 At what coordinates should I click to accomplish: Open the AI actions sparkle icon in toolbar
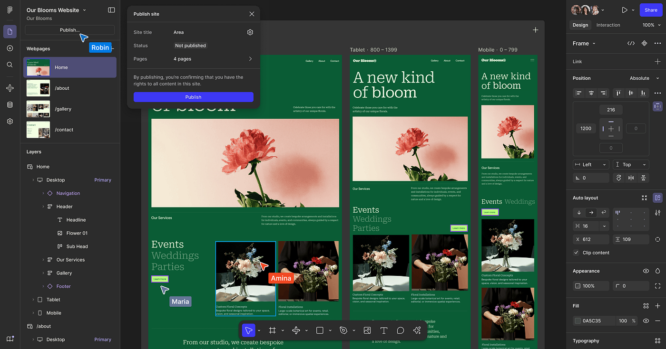(417, 330)
